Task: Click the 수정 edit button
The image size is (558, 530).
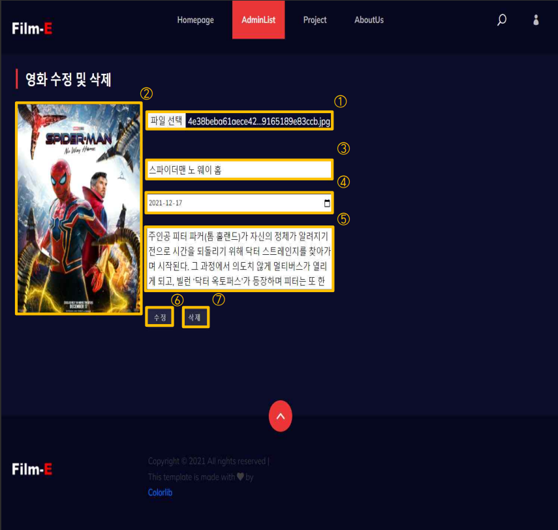Action: tap(160, 317)
